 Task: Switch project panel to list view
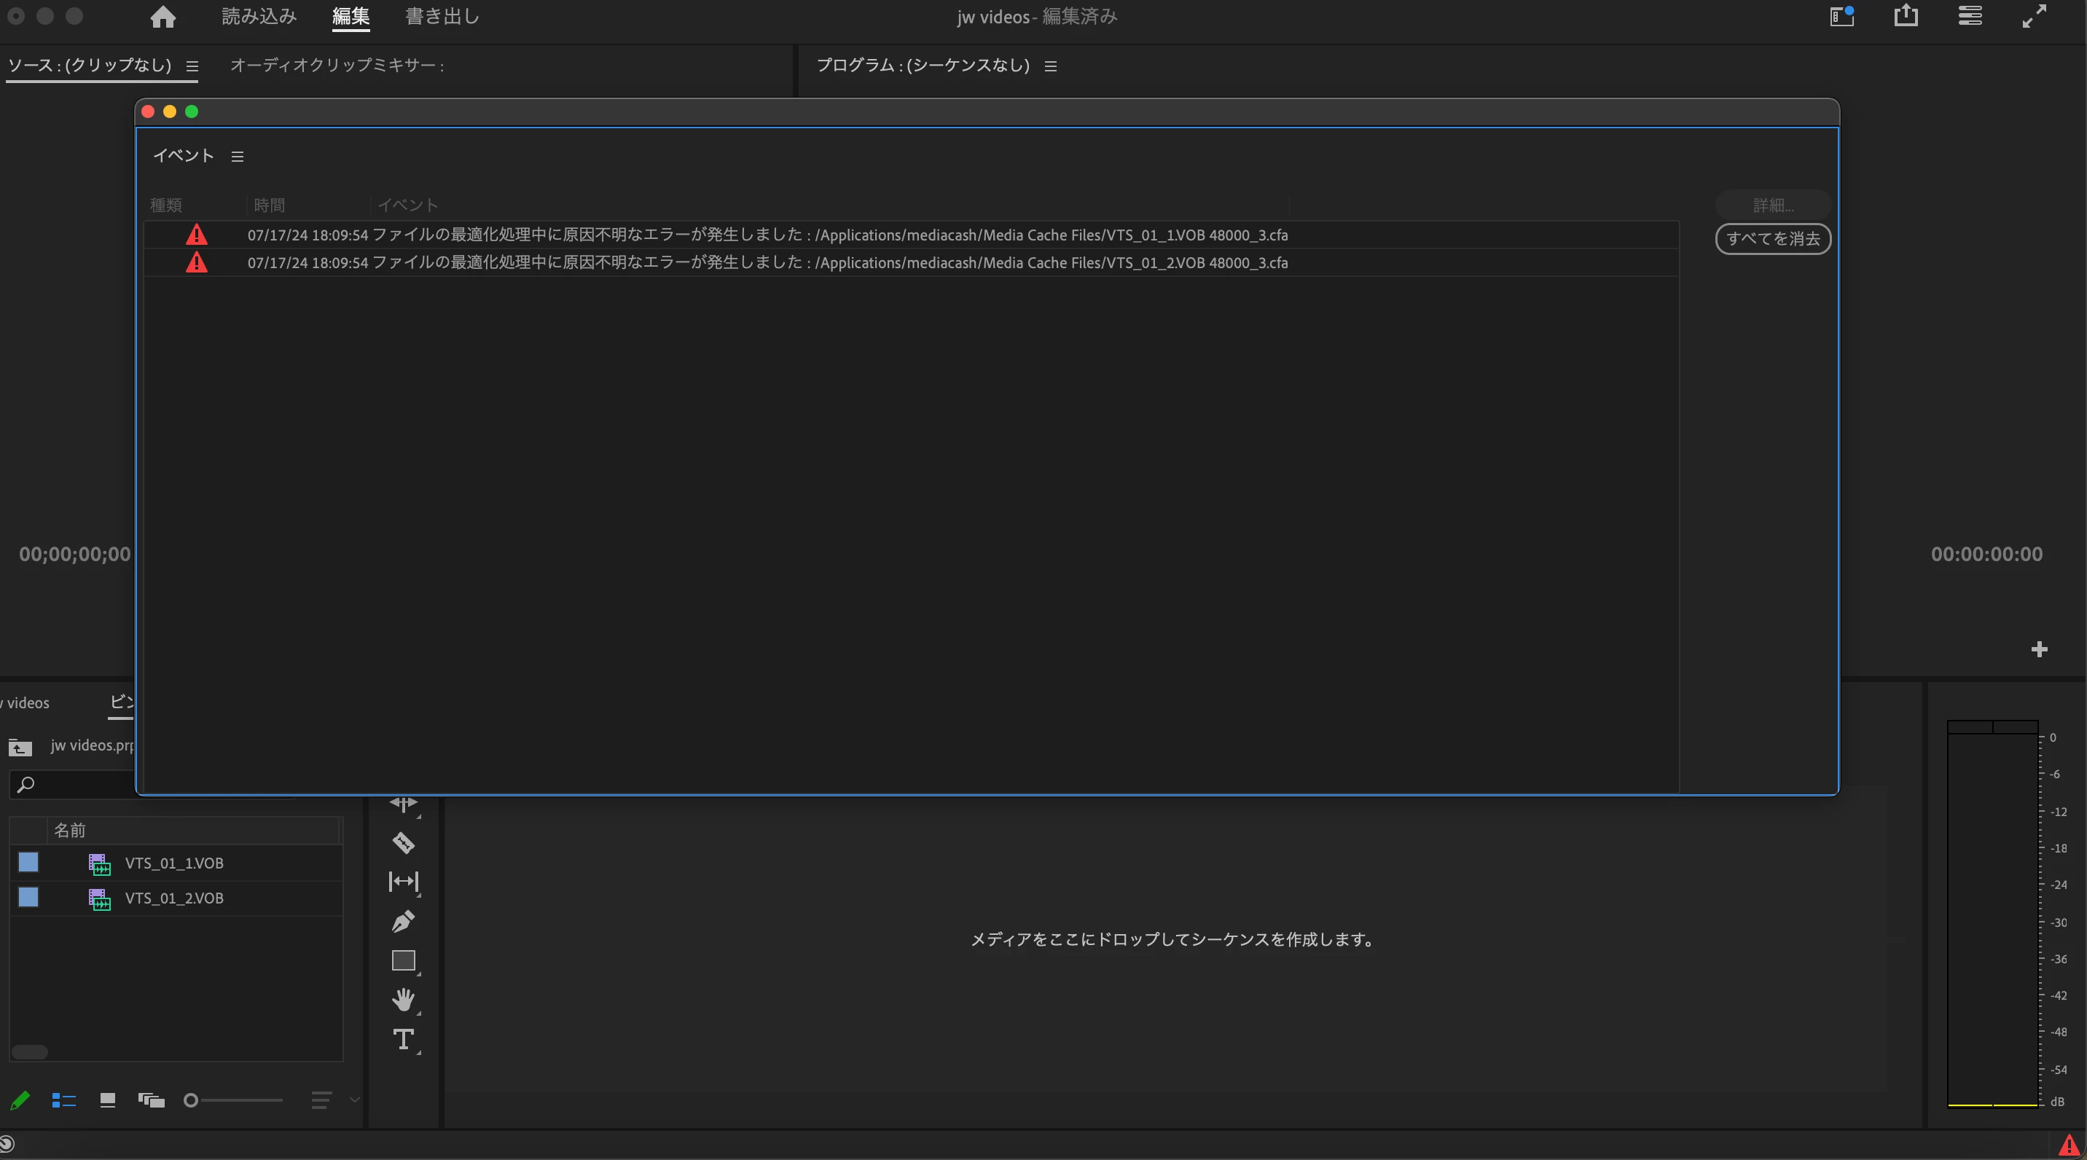coord(64,1100)
